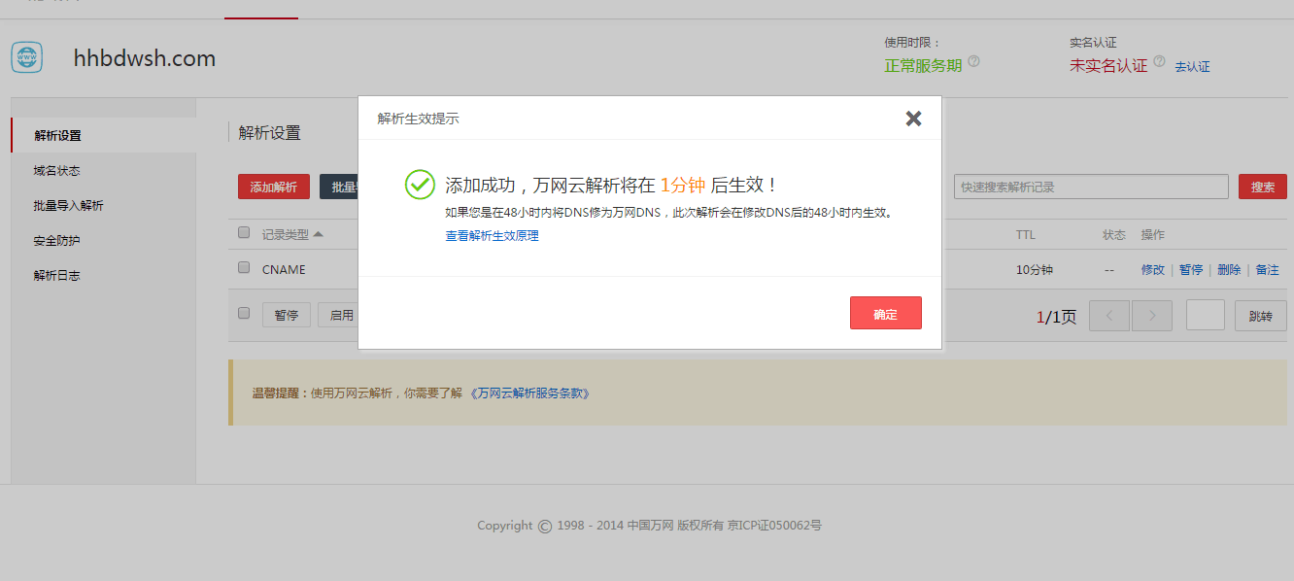The image size is (1294, 581).
Task: Click the domain WWW globe icon
Action: click(x=26, y=57)
